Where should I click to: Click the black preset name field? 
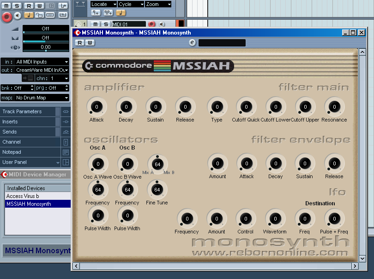pos(222,42)
